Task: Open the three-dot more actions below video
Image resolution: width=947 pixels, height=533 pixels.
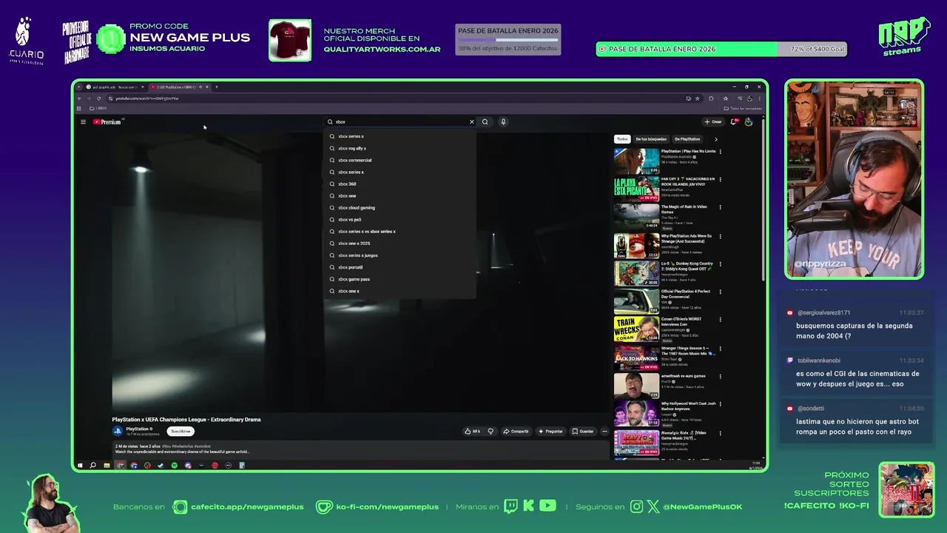Action: (x=604, y=431)
